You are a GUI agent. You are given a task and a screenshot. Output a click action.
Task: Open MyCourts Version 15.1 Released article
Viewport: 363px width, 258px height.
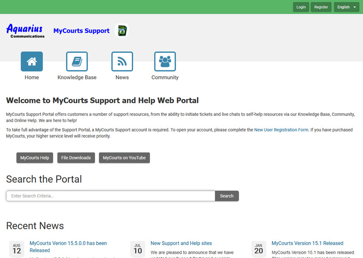[308, 243]
